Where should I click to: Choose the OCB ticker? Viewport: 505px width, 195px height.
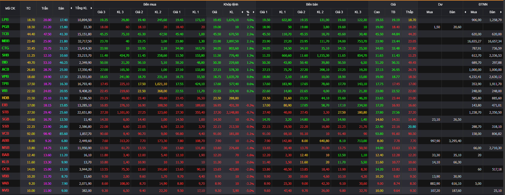[6, 169]
